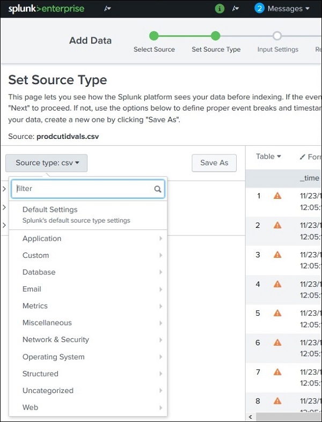The image size is (322, 422).
Task: Click the horizontal scrollbar left arrow
Action: pyautogui.click(x=251, y=416)
